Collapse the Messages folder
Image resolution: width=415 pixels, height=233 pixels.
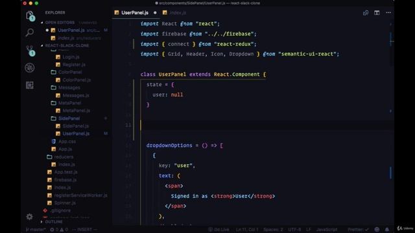click(x=69, y=87)
